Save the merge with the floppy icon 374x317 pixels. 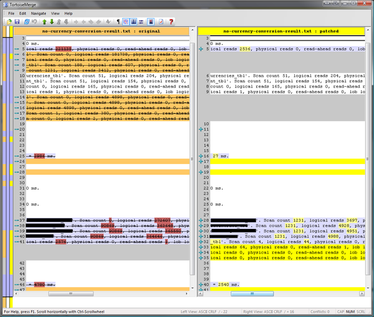click(17, 22)
